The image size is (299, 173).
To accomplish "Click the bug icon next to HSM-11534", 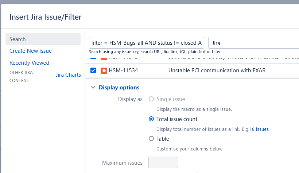I will (x=104, y=71).
